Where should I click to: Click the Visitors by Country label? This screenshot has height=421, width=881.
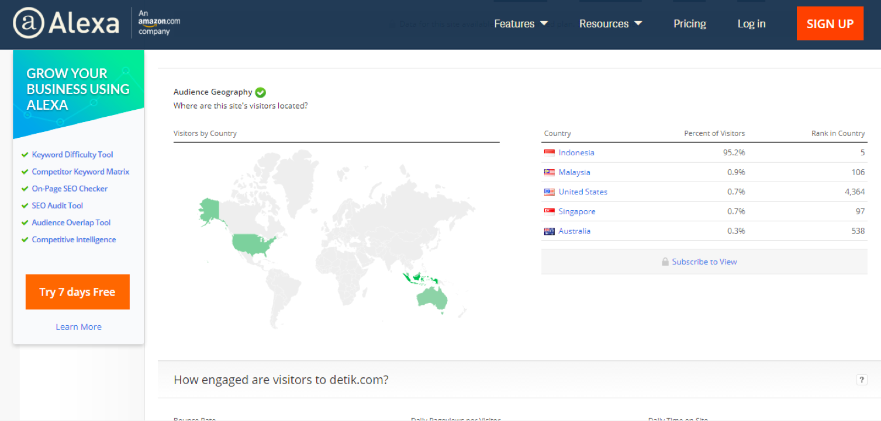pos(205,133)
